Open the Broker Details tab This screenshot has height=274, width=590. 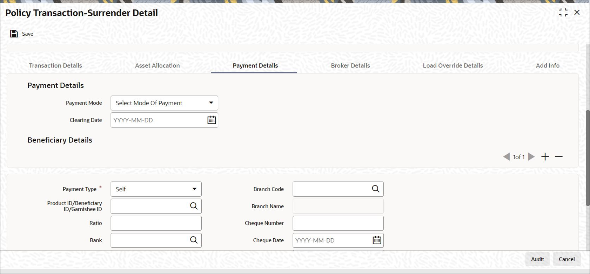(x=350, y=65)
